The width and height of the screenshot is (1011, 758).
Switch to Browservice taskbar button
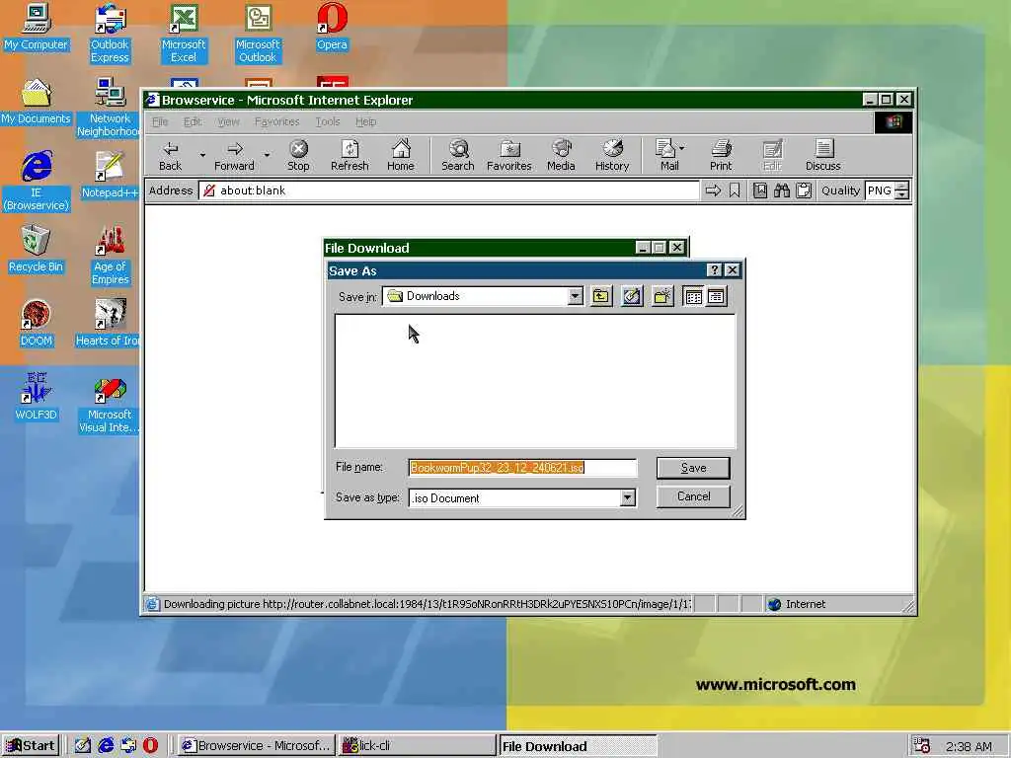(x=256, y=746)
